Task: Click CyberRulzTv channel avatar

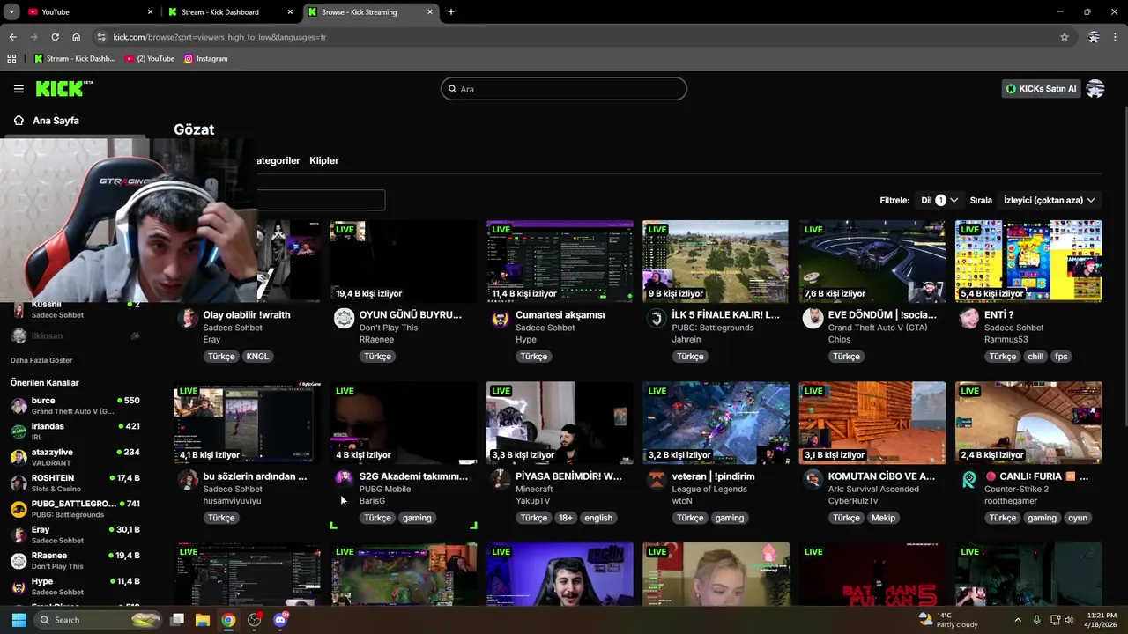Action: point(813,480)
